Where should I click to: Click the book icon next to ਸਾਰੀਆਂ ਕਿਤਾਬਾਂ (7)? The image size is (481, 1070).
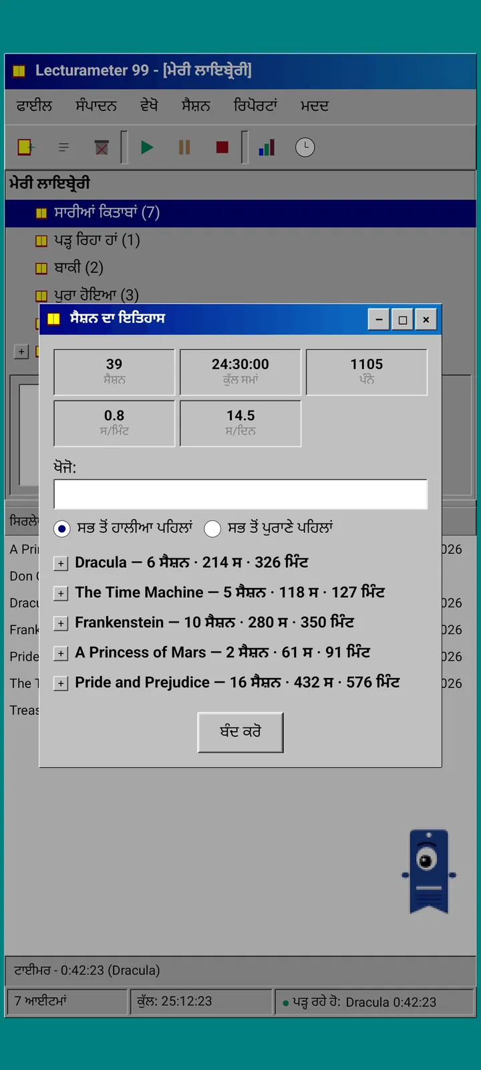(41, 213)
